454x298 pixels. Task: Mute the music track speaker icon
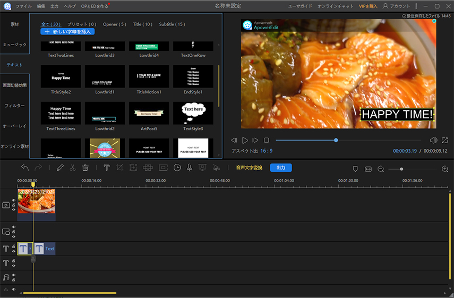click(x=14, y=275)
